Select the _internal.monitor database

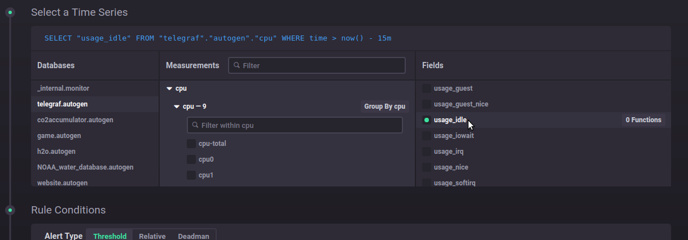click(x=63, y=88)
